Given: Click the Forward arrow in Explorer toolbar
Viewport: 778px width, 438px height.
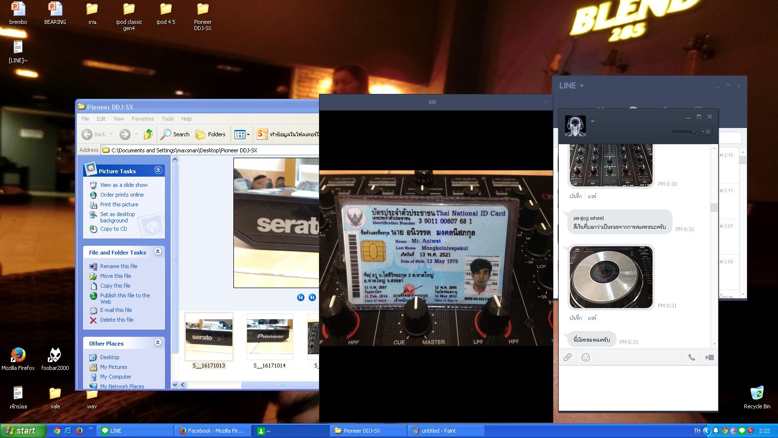Looking at the screenshot, I should pyautogui.click(x=125, y=134).
